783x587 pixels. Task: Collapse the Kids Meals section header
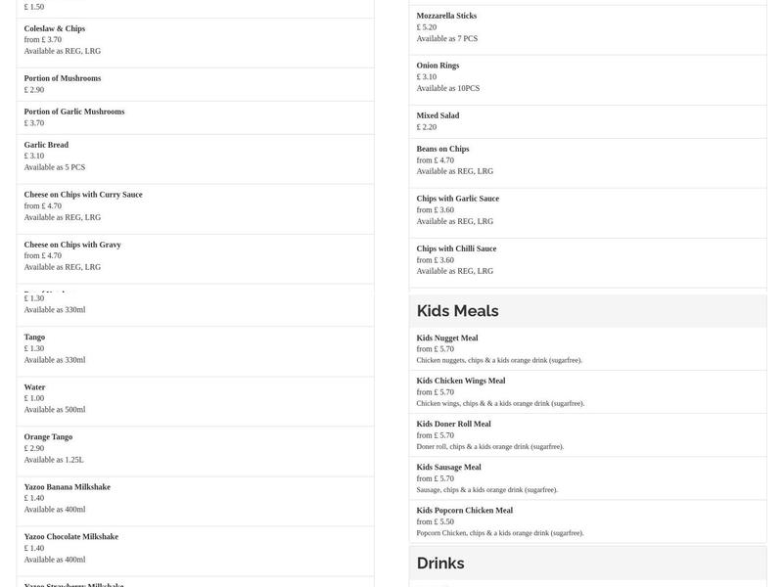click(587, 311)
